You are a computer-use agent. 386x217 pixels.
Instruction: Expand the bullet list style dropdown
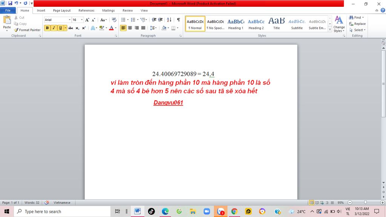(128, 20)
